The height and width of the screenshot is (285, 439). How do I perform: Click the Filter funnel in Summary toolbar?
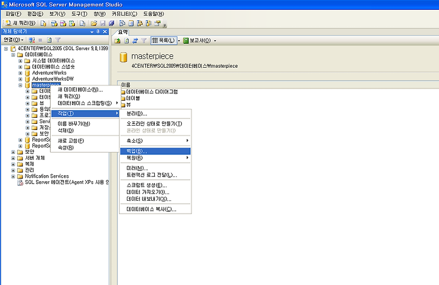144,41
